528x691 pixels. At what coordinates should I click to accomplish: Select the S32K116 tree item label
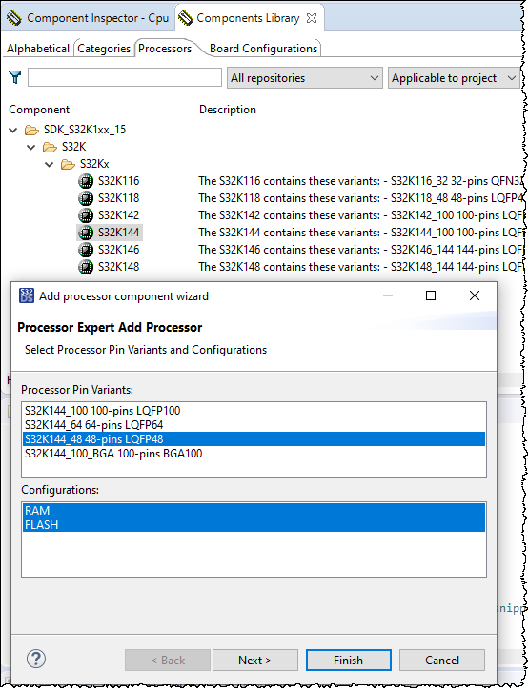(x=118, y=181)
